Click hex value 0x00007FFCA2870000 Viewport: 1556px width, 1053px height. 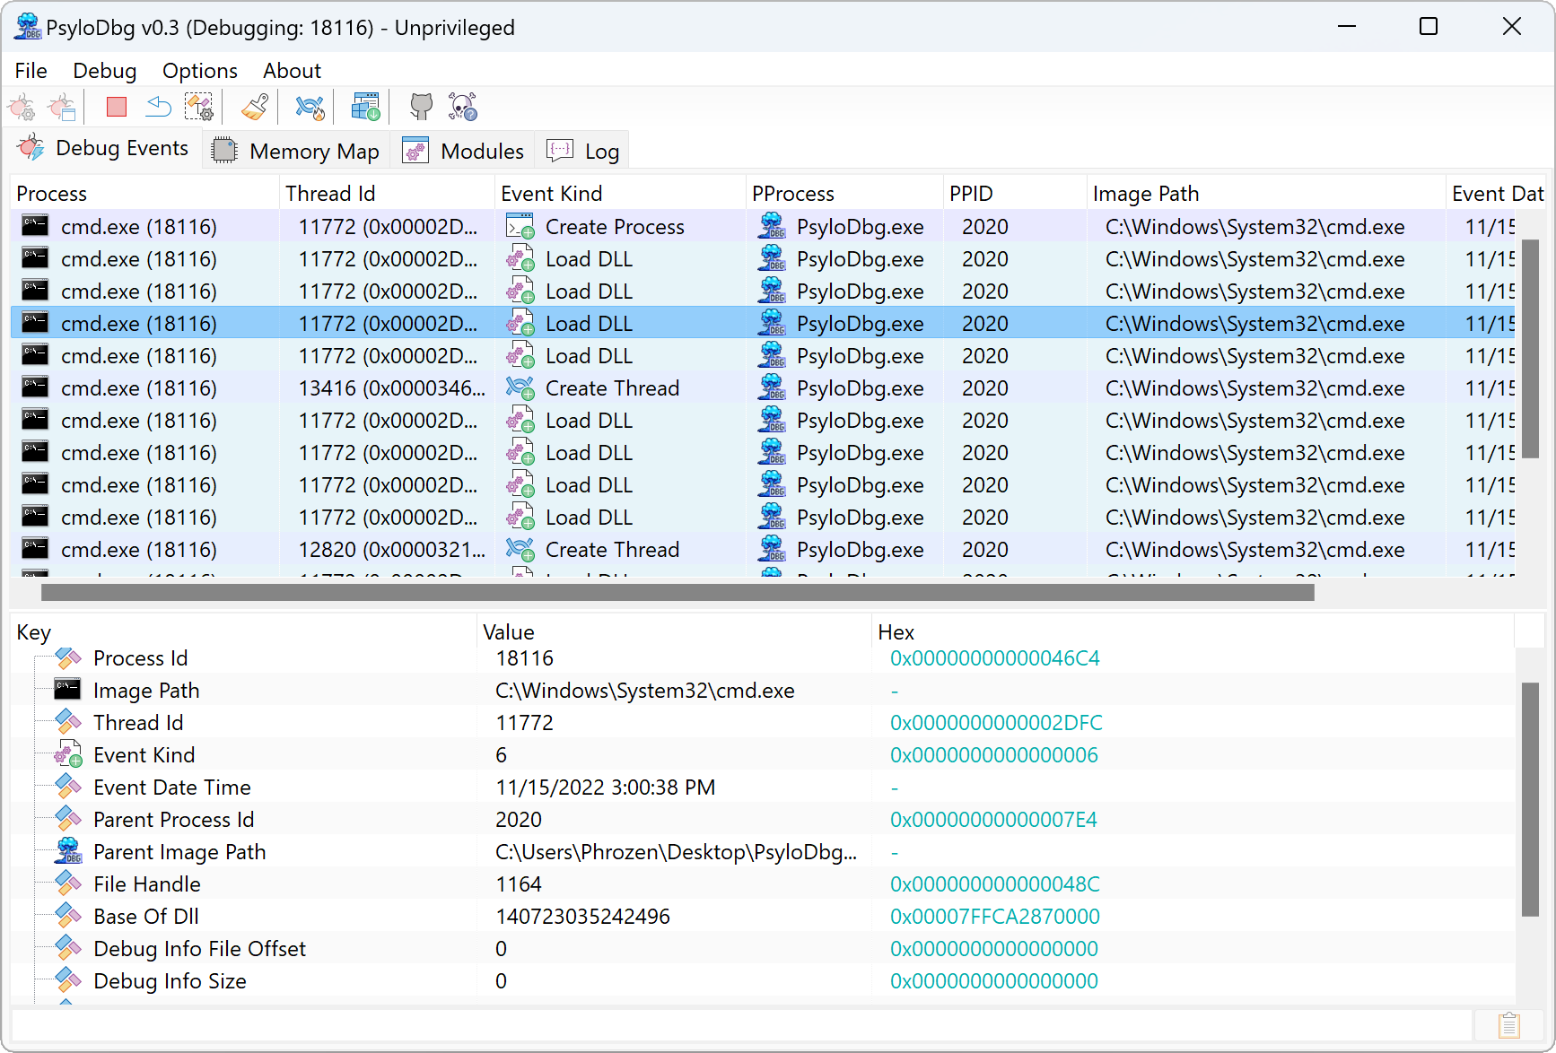(x=994, y=916)
